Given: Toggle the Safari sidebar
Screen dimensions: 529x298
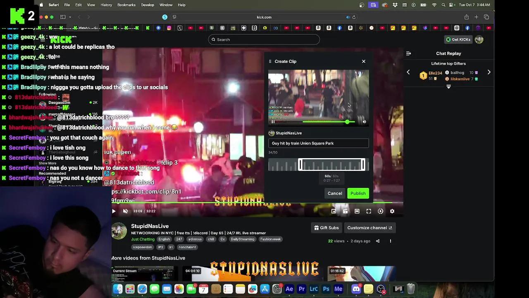Looking at the screenshot, I should [x=63, y=17].
